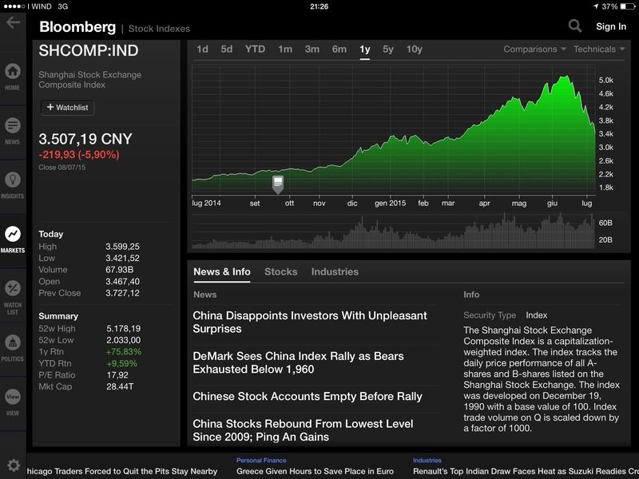This screenshot has width=639, height=479.
Task: Open settings with the gear icon
Action: 13,465
